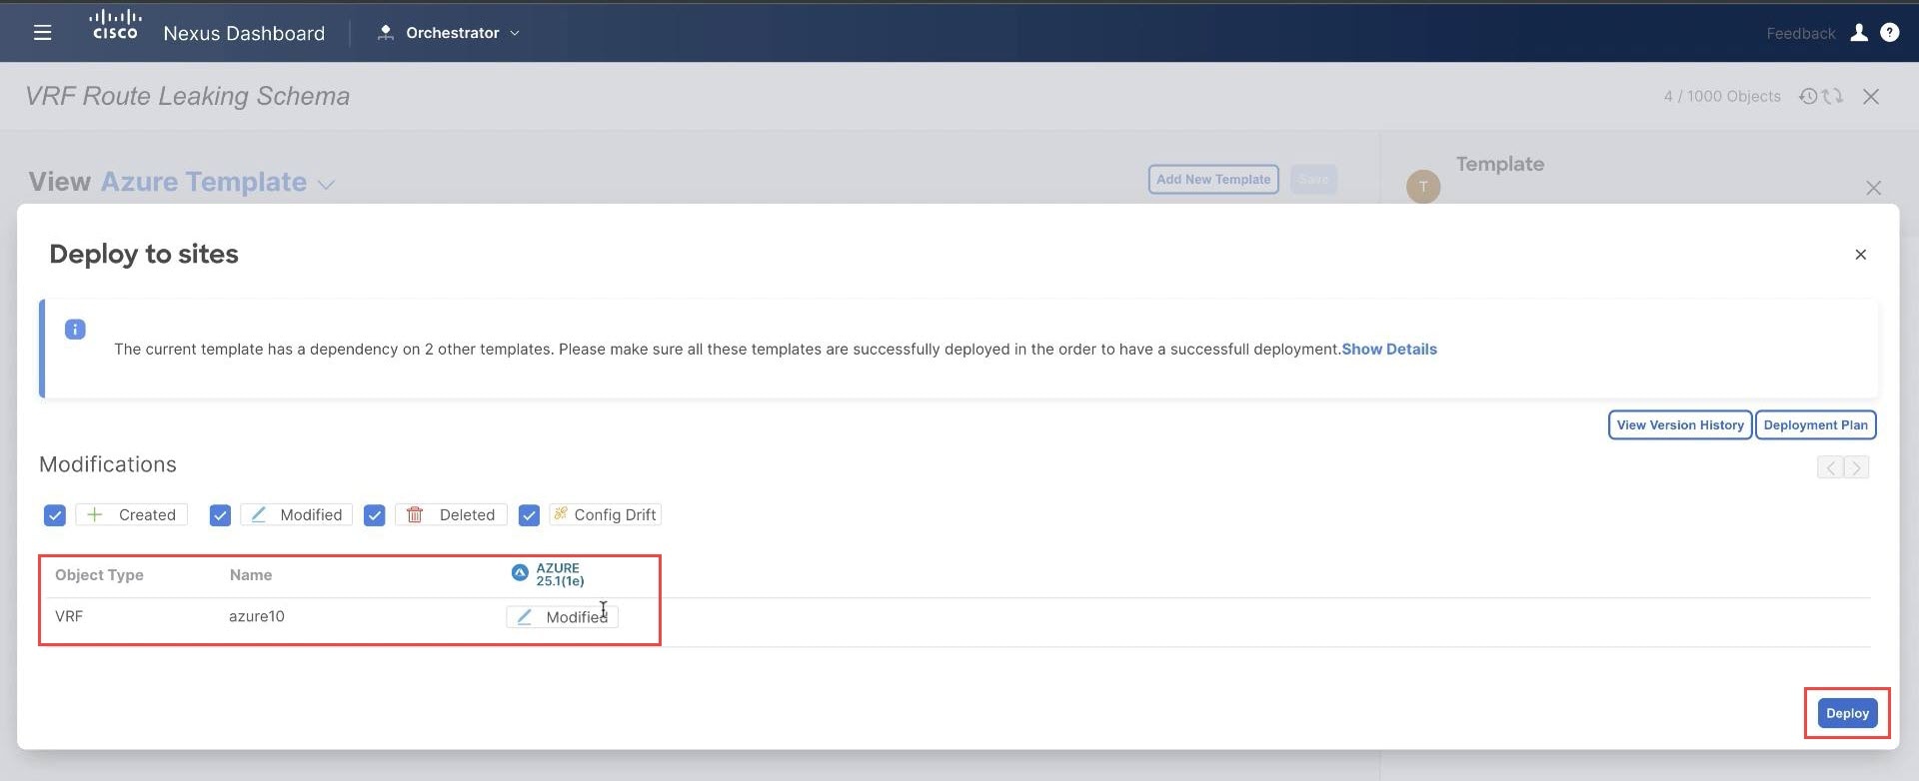Viewport: 1919px width, 781px height.
Task: Go to previous modifications page arrow
Action: pos(1830,467)
